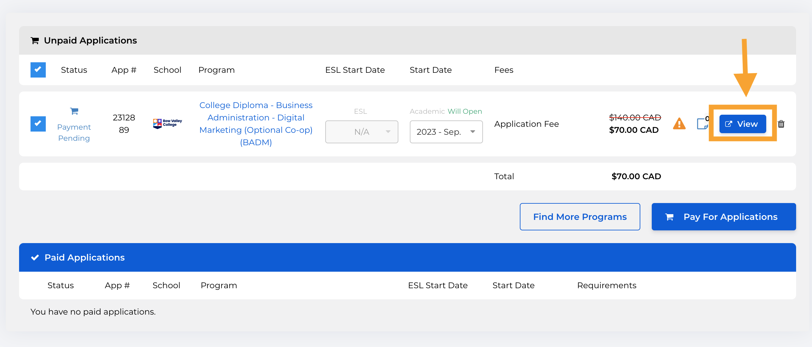Uncheck application 2312889 row checkbox
This screenshot has width=812, height=347.
[38, 124]
